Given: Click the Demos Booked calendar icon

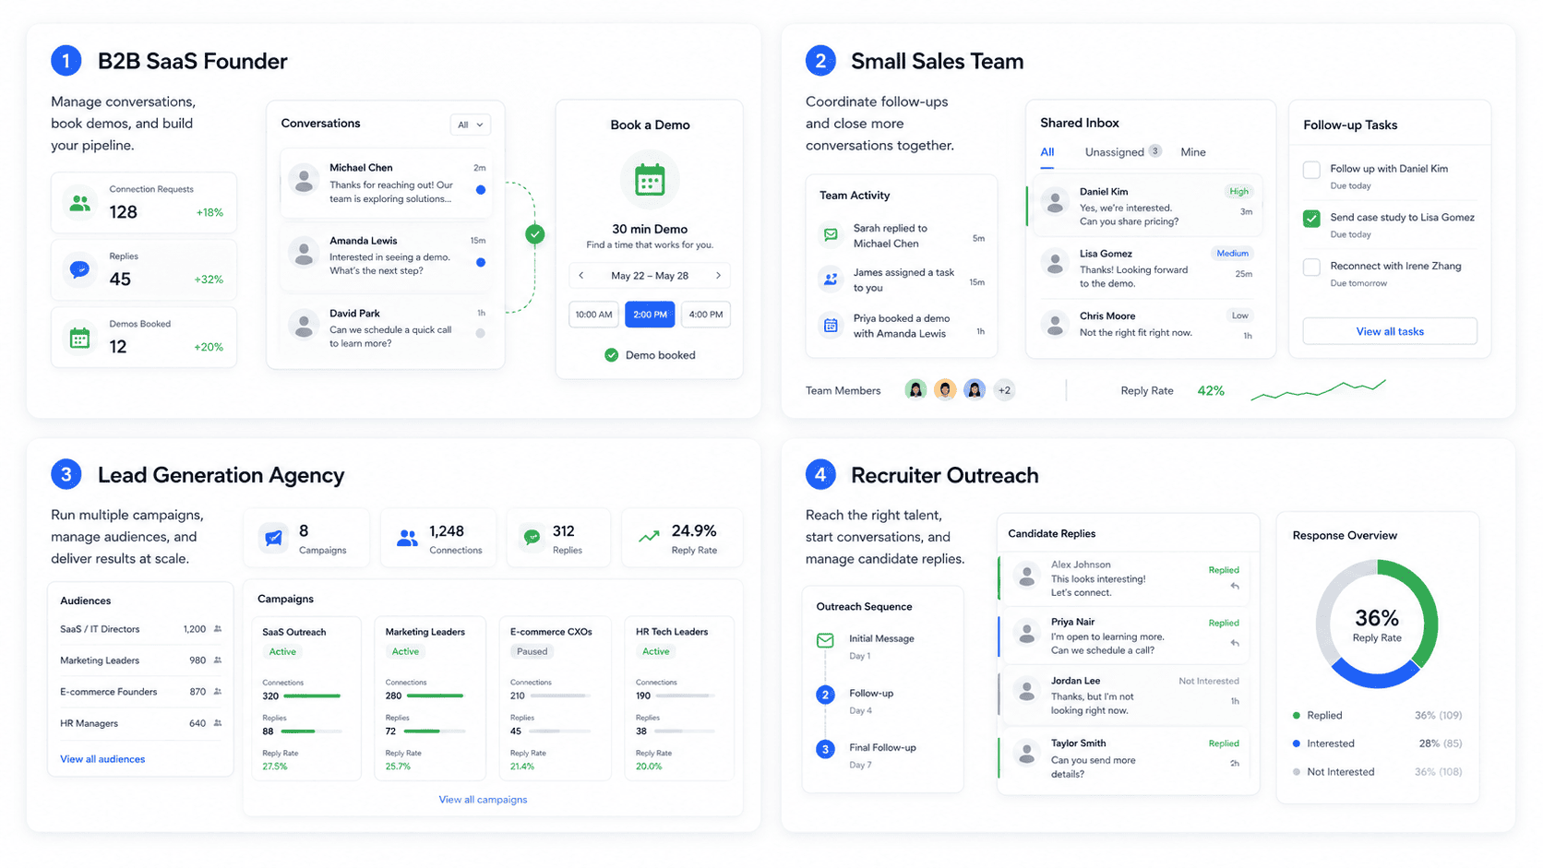Looking at the screenshot, I should 80,338.
